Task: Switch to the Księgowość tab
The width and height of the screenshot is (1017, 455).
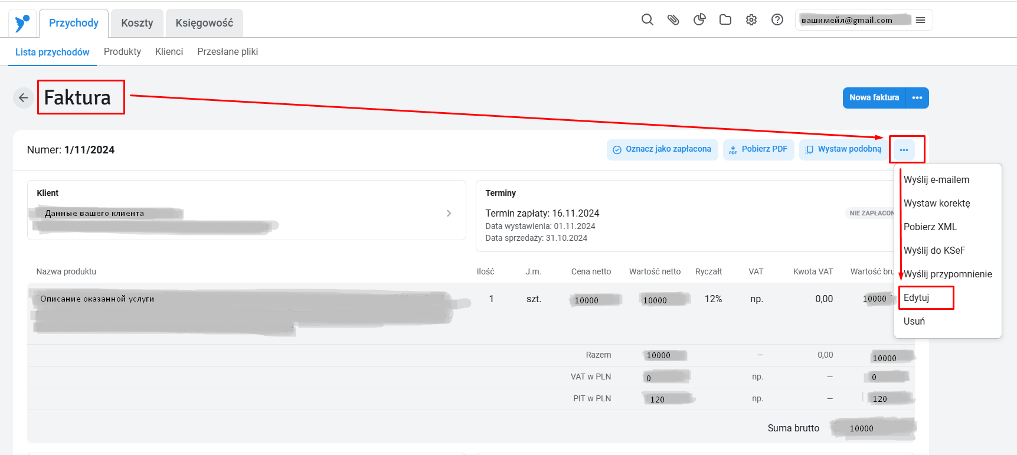Action: (204, 23)
